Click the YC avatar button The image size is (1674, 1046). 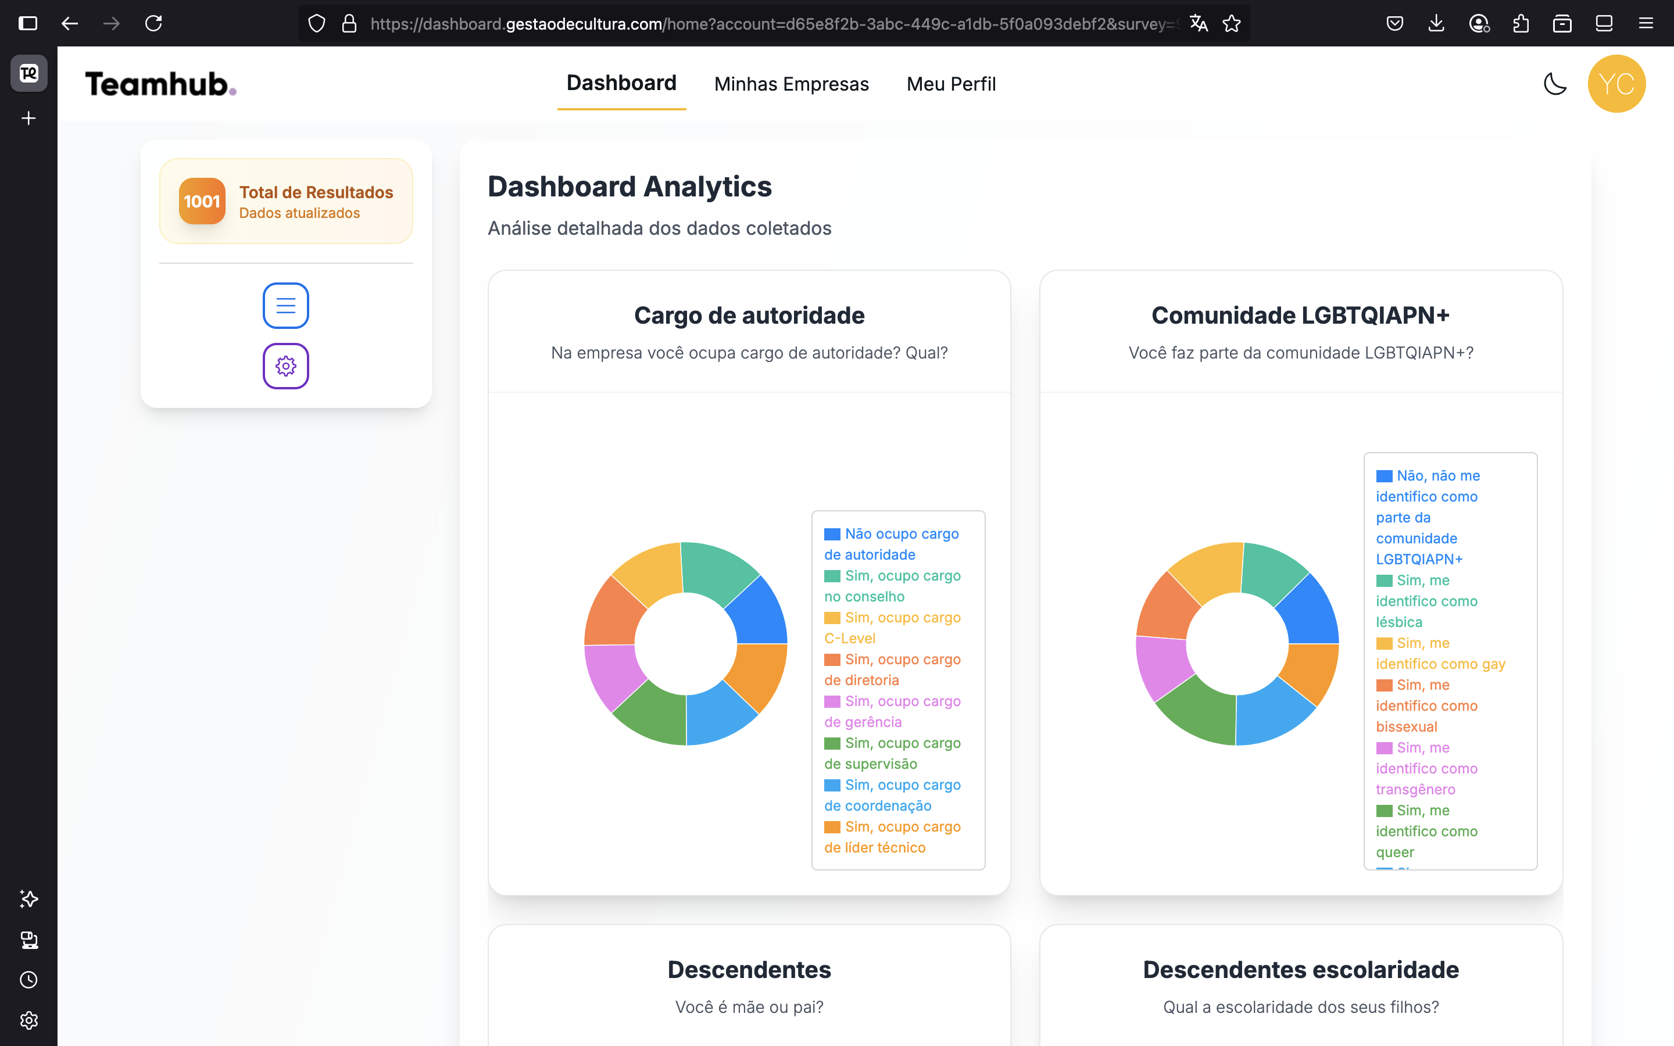(1616, 84)
